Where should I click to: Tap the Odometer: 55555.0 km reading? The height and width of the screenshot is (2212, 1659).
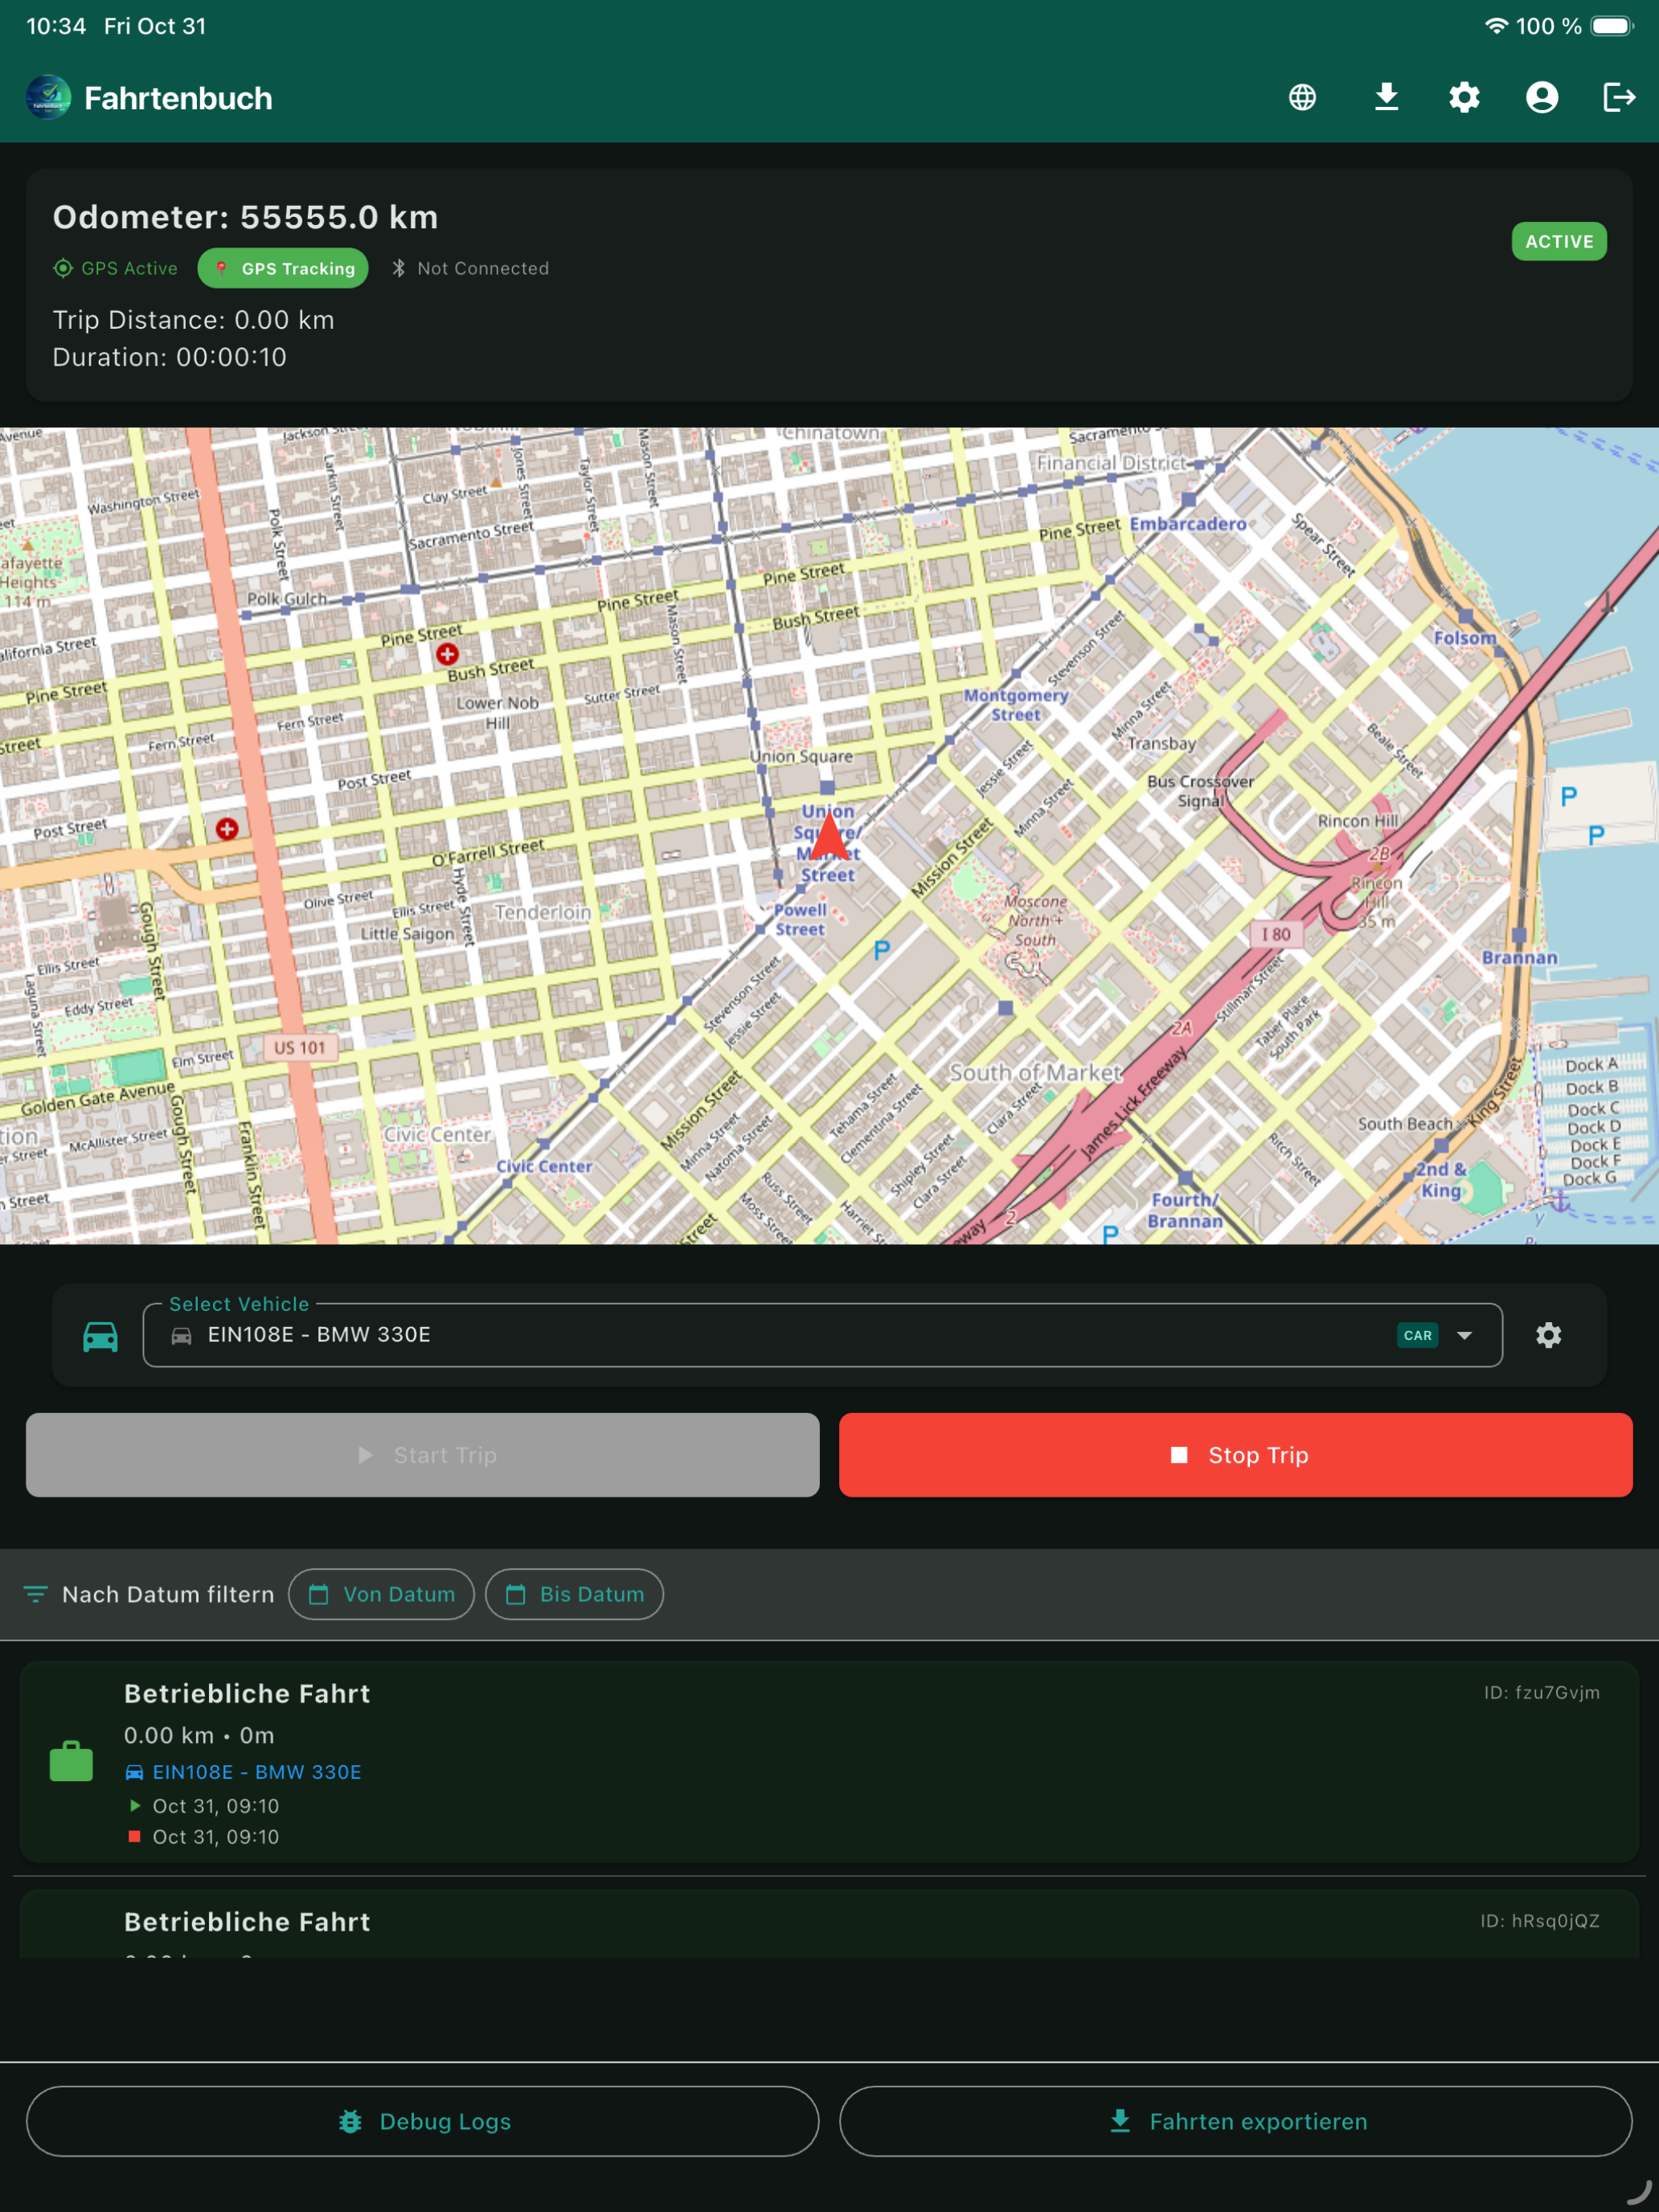[x=245, y=217]
